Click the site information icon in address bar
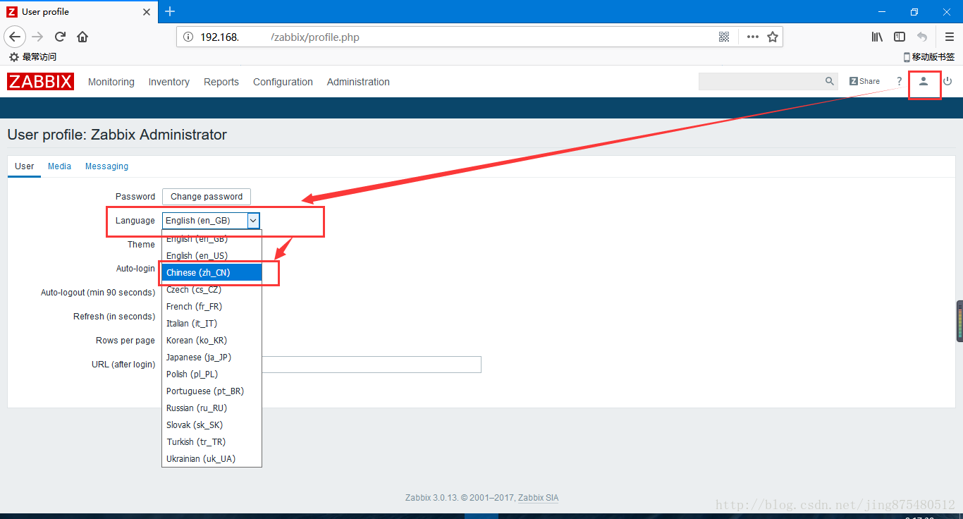The width and height of the screenshot is (963, 519). tap(188, 37)
